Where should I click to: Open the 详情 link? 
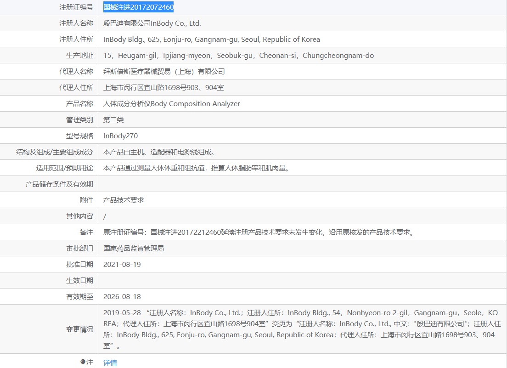(110, 363)
